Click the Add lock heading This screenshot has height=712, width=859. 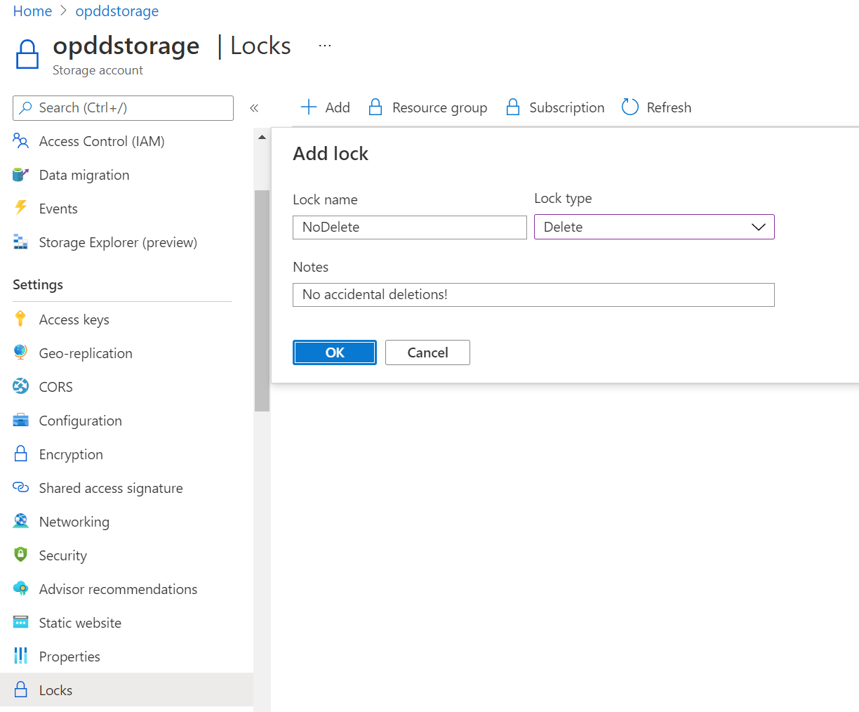[331, 154]
